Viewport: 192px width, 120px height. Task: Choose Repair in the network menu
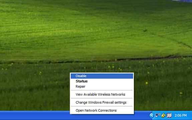(102, 86)
